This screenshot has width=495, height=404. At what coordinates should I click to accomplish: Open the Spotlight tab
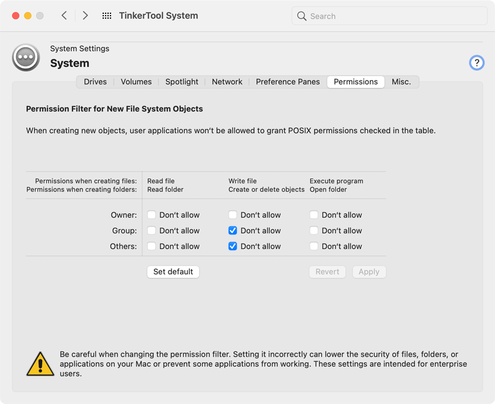pyautogui.click(x=182, y=82)
